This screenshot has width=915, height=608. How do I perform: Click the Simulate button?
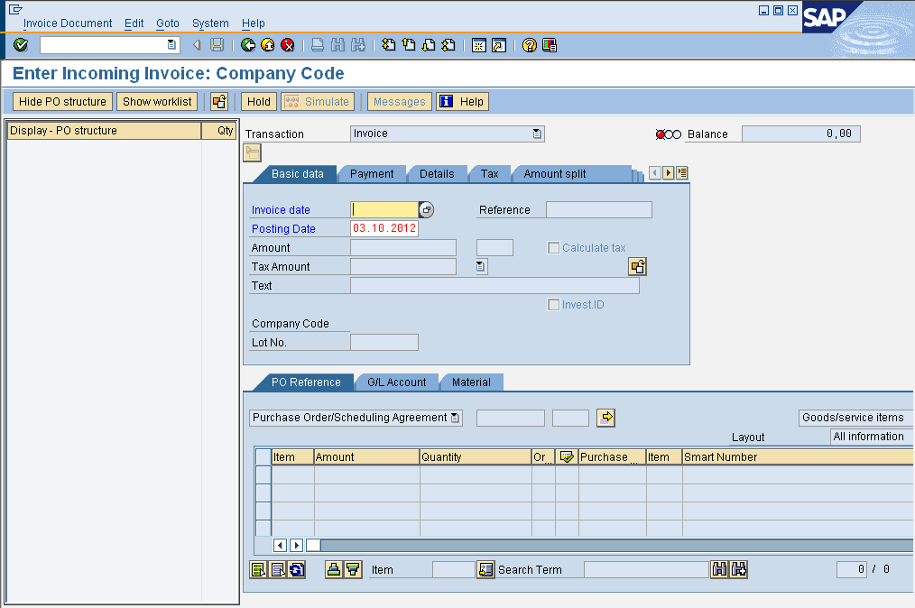coord(317,101)
